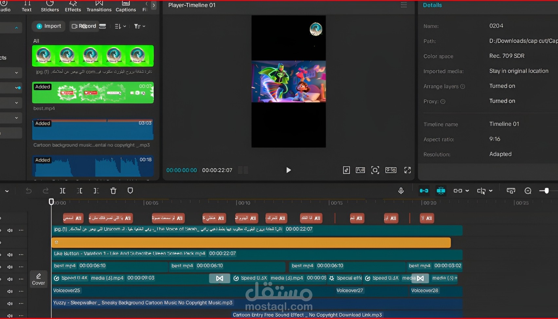This screenshot has height=319, width=558.
Task: Open the player panel hamburger menu
Action: [x=404, y=5]
